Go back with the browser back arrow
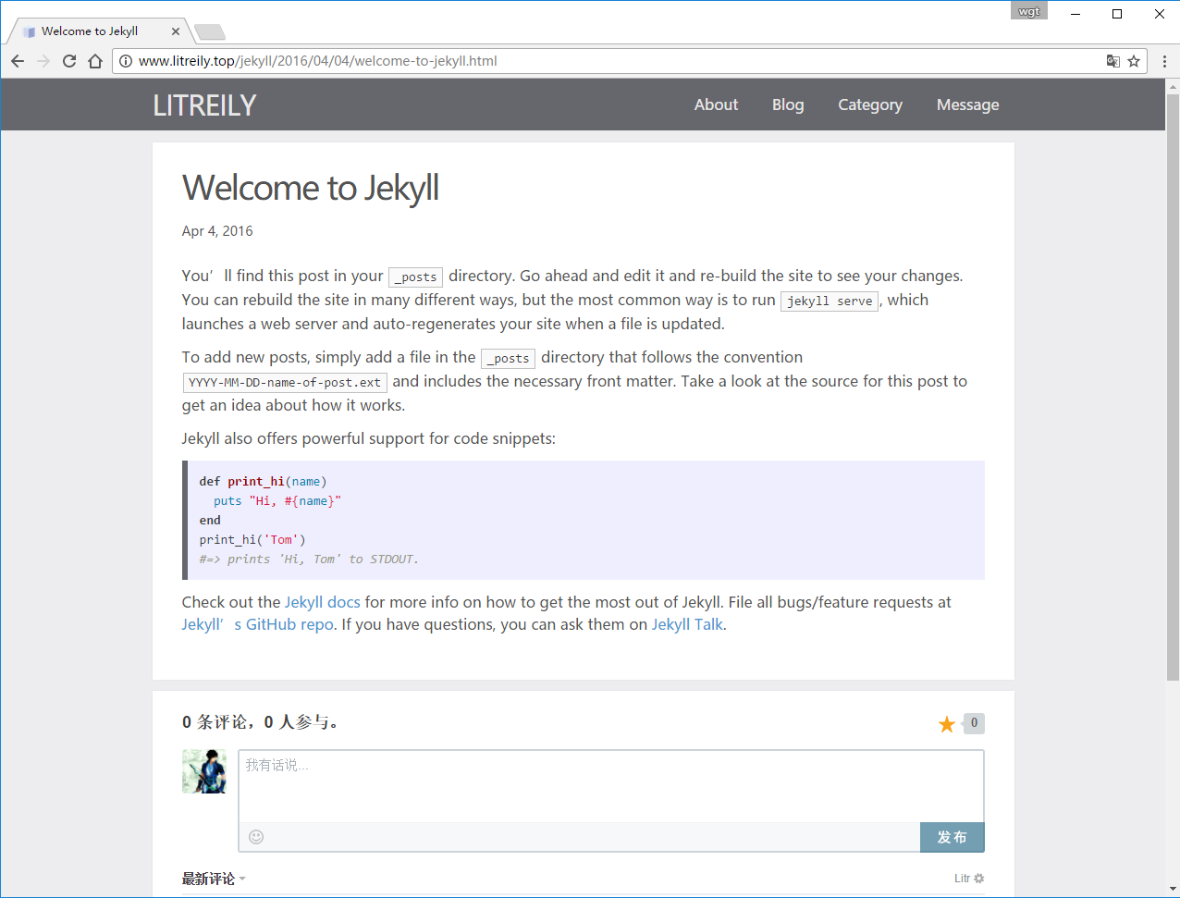The height and width of the screenshot is (898, 1180). [x=18, y=61]
